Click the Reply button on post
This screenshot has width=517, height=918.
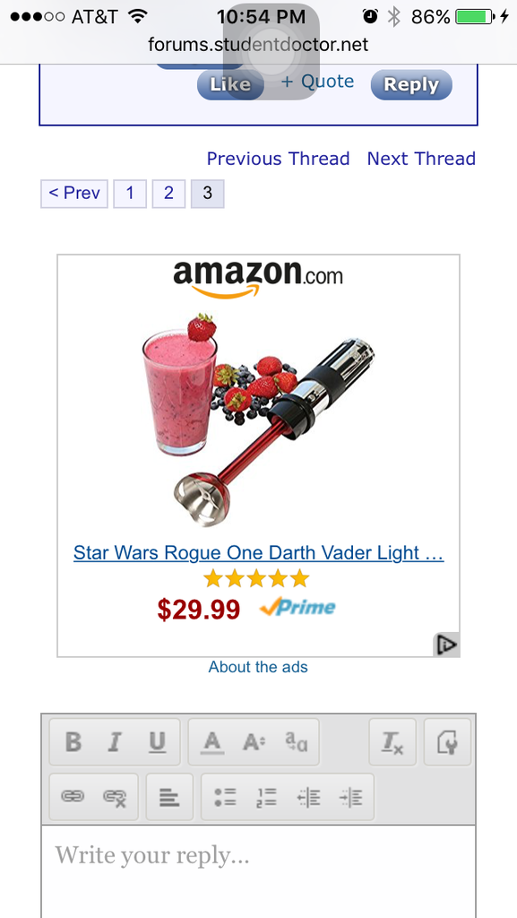[x=411, y=85]
